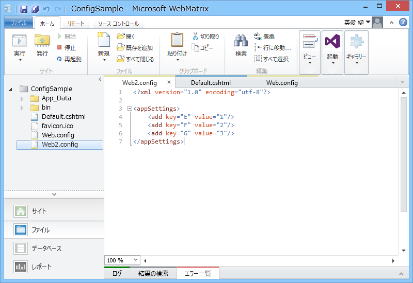Go to line with 行に移動

273,47
